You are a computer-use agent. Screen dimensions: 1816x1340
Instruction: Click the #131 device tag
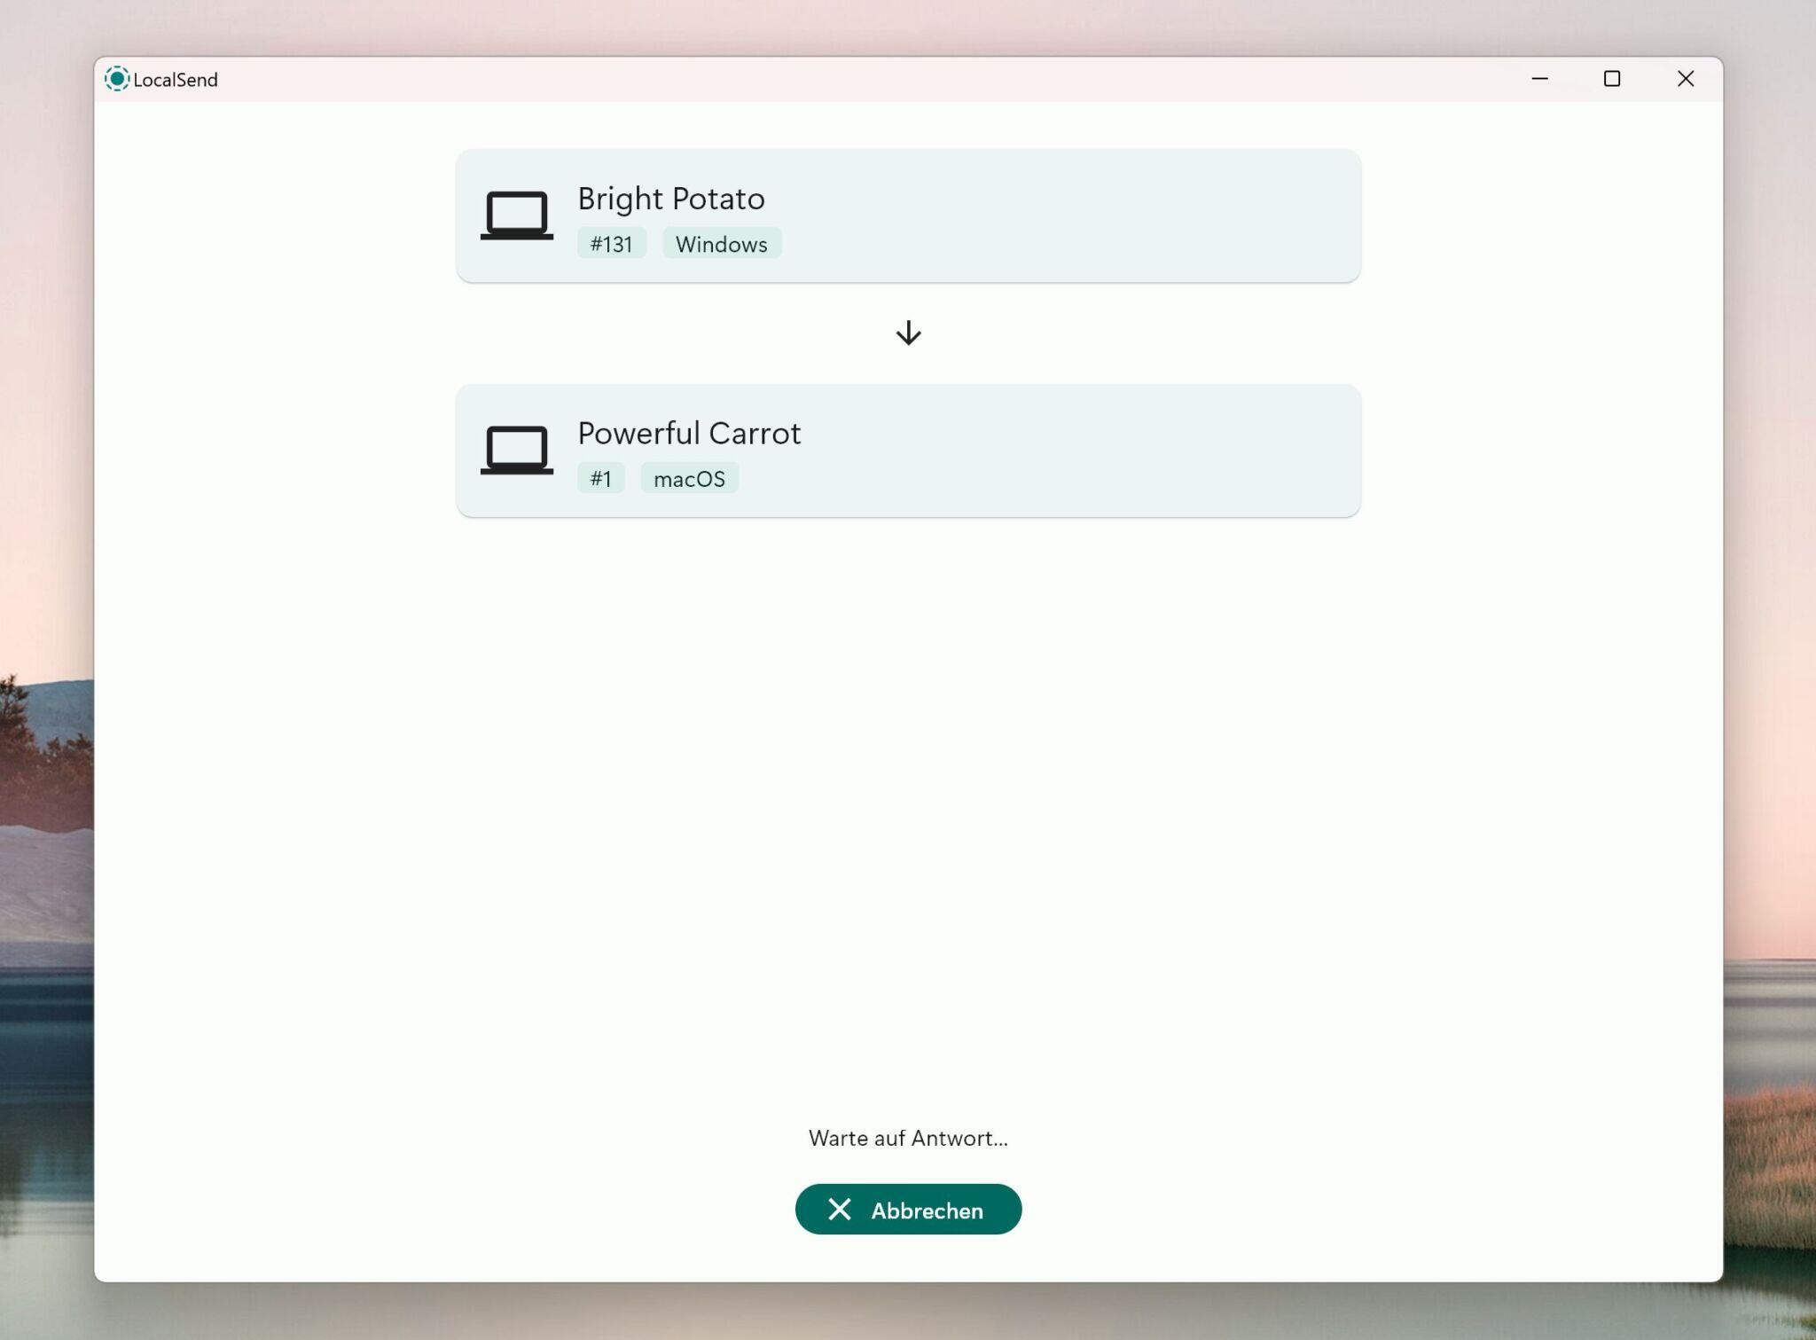click(x=612, y=244)
